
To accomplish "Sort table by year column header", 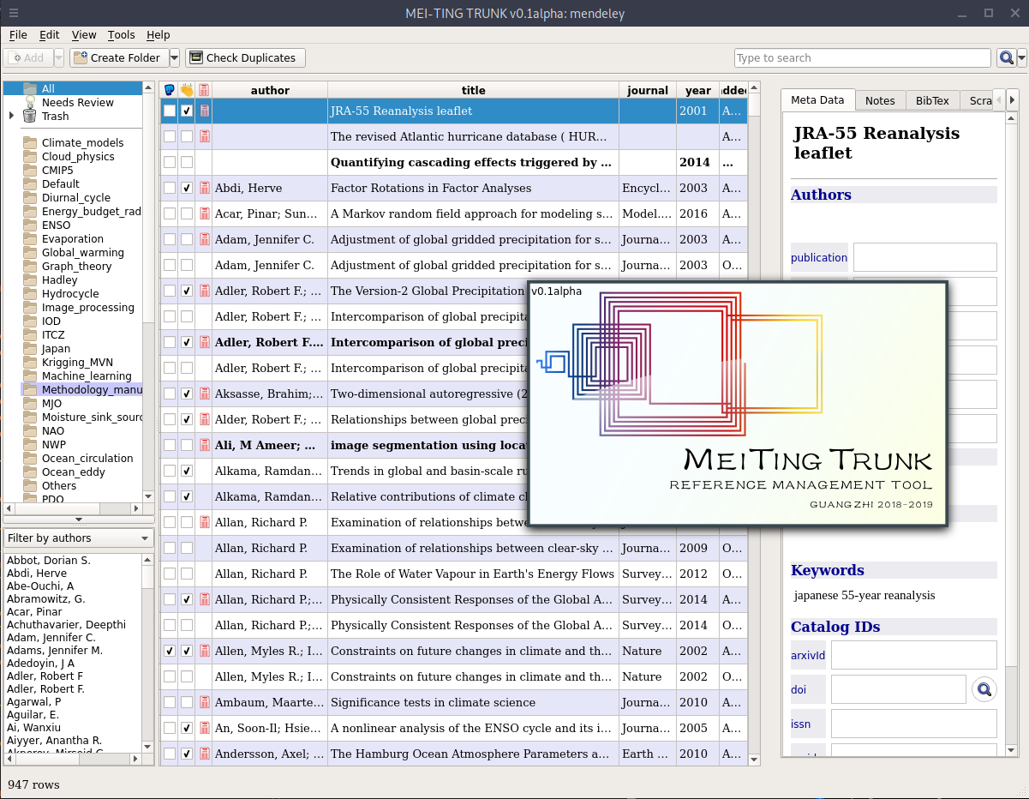I will click(x=698, y=90).
